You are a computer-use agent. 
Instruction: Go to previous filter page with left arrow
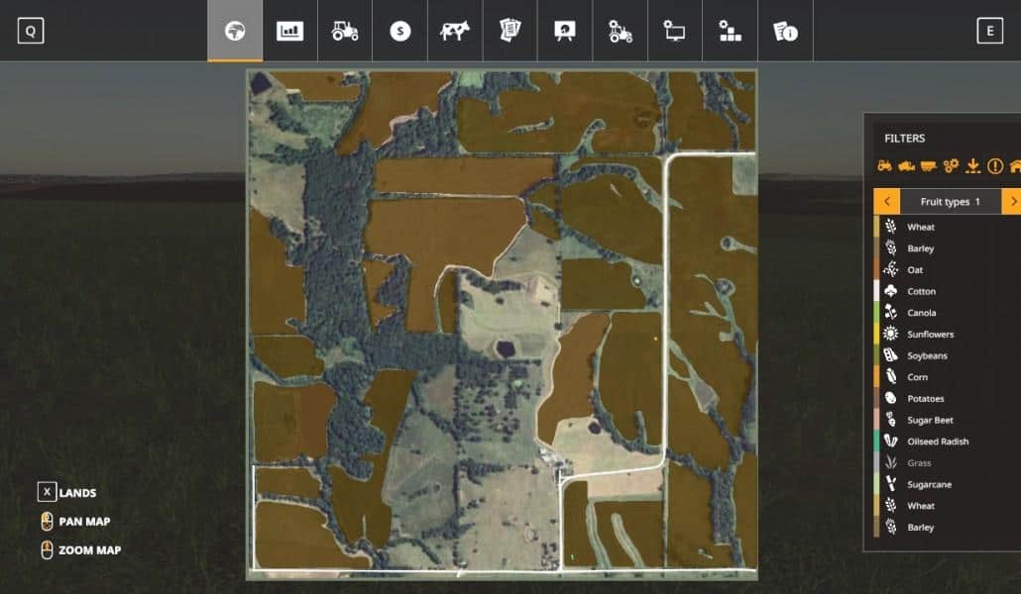click(886, 202)
